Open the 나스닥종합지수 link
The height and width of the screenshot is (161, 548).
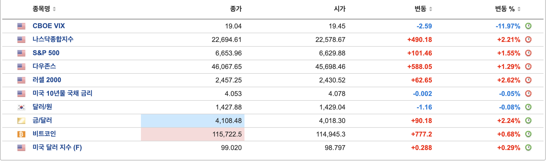coord(53,39)
